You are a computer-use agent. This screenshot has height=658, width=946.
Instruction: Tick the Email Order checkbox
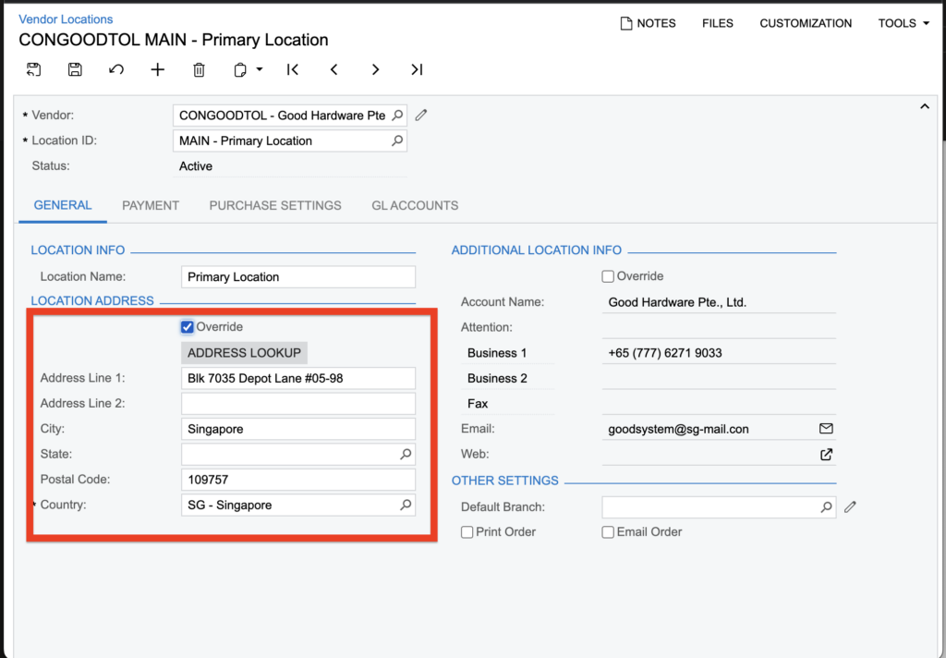(608, 532)
